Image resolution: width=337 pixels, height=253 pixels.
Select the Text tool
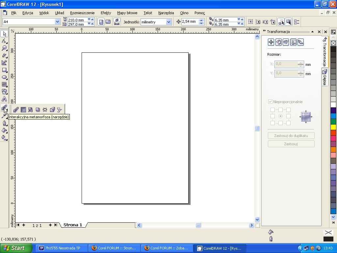pyautogui.click(x=4, y=99)
